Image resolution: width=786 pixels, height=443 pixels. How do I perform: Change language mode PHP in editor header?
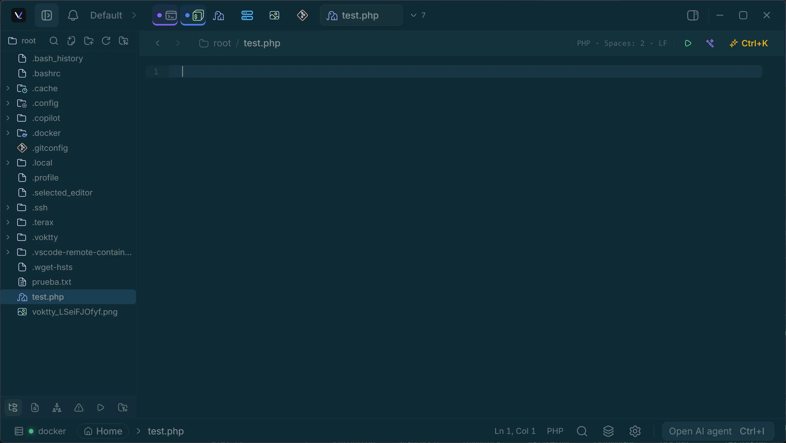(x=583, y=43)
